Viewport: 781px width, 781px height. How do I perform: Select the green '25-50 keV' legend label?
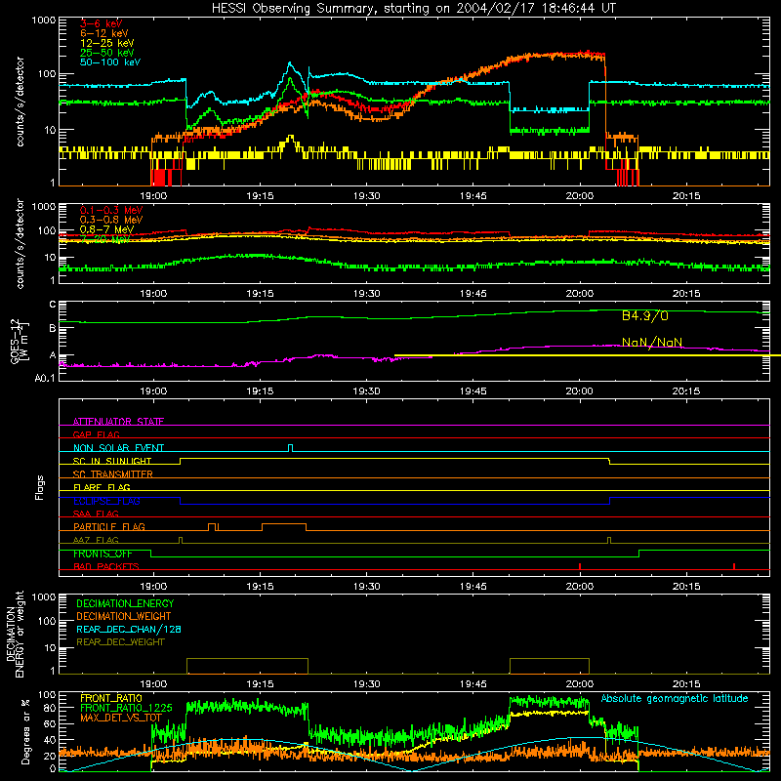(x=106, y=53)
